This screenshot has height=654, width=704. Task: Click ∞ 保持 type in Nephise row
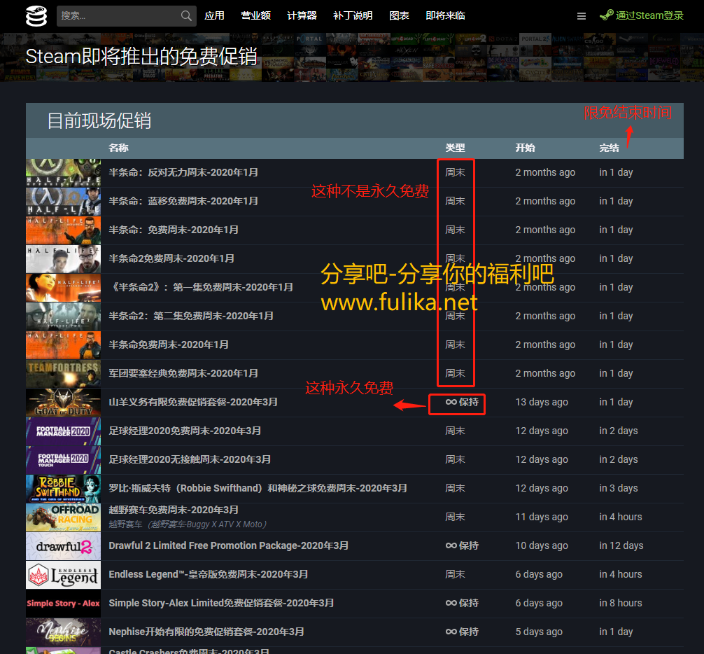pos(462,632)
